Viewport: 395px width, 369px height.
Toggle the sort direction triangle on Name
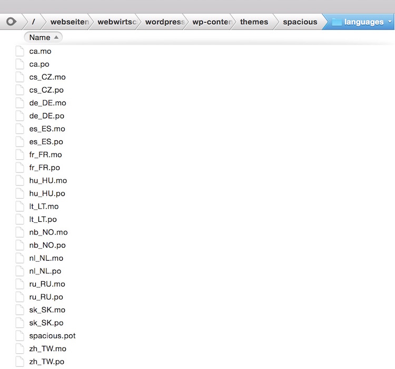[x=56, y=38]
